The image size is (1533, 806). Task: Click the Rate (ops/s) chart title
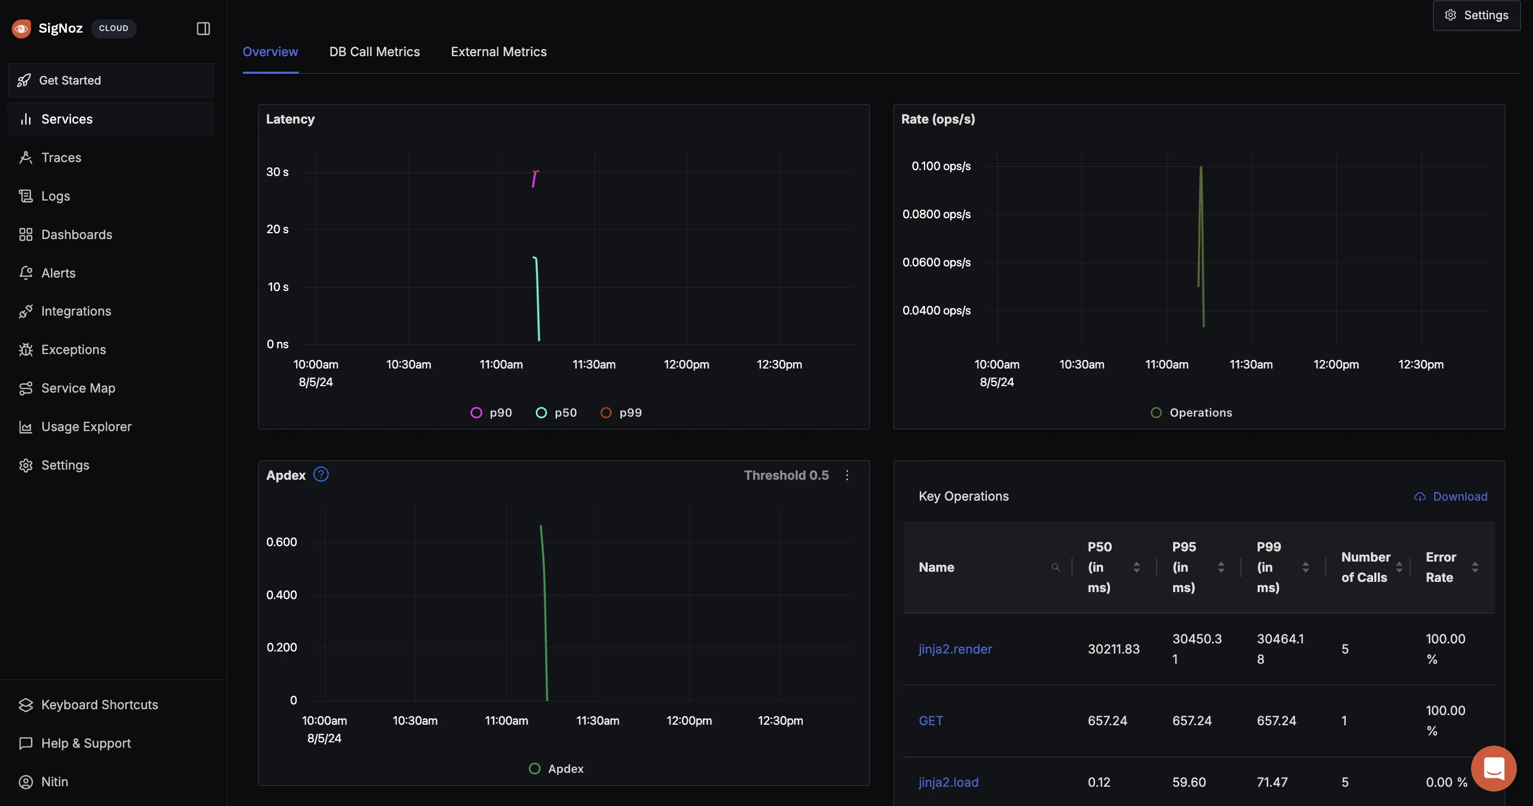point(938,119)
